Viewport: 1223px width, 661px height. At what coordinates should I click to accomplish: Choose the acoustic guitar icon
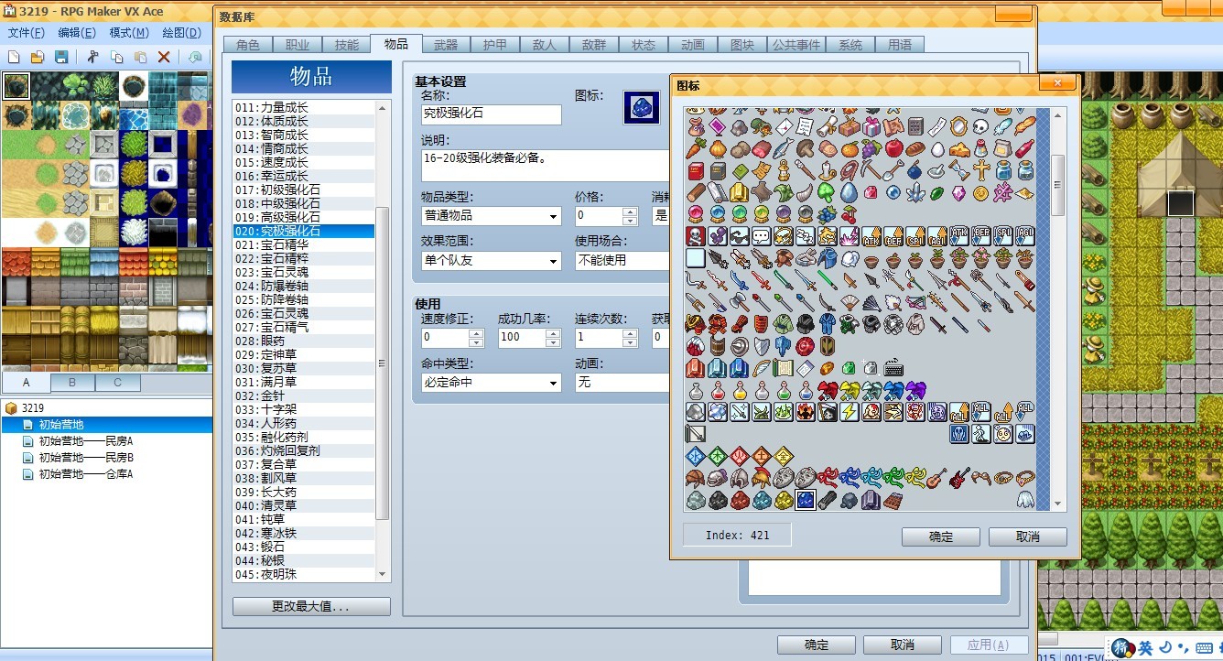point(937,478)
